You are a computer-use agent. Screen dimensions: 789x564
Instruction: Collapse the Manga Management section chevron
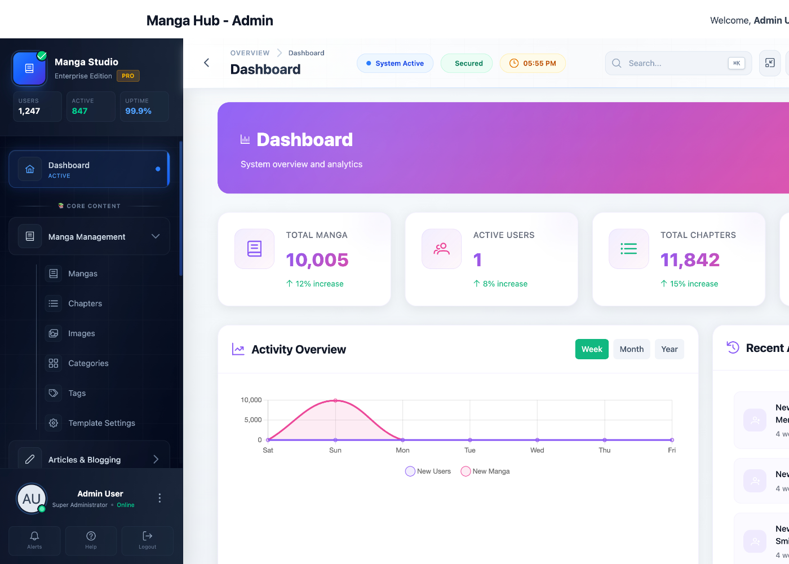[x=156, y=236]
